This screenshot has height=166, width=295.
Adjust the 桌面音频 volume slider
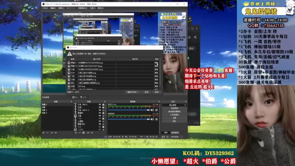point(129,119)
